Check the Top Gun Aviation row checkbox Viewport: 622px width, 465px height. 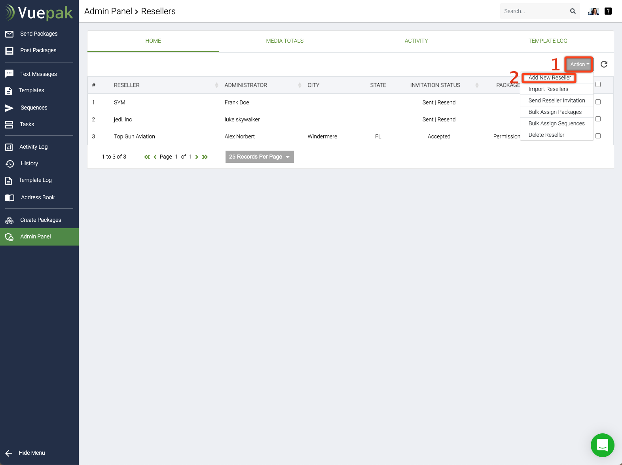coord(598,135)
